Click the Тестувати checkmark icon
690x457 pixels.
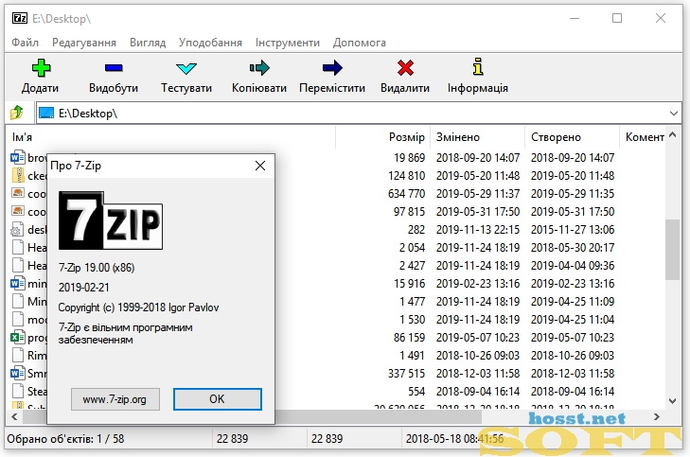(186, 68)
